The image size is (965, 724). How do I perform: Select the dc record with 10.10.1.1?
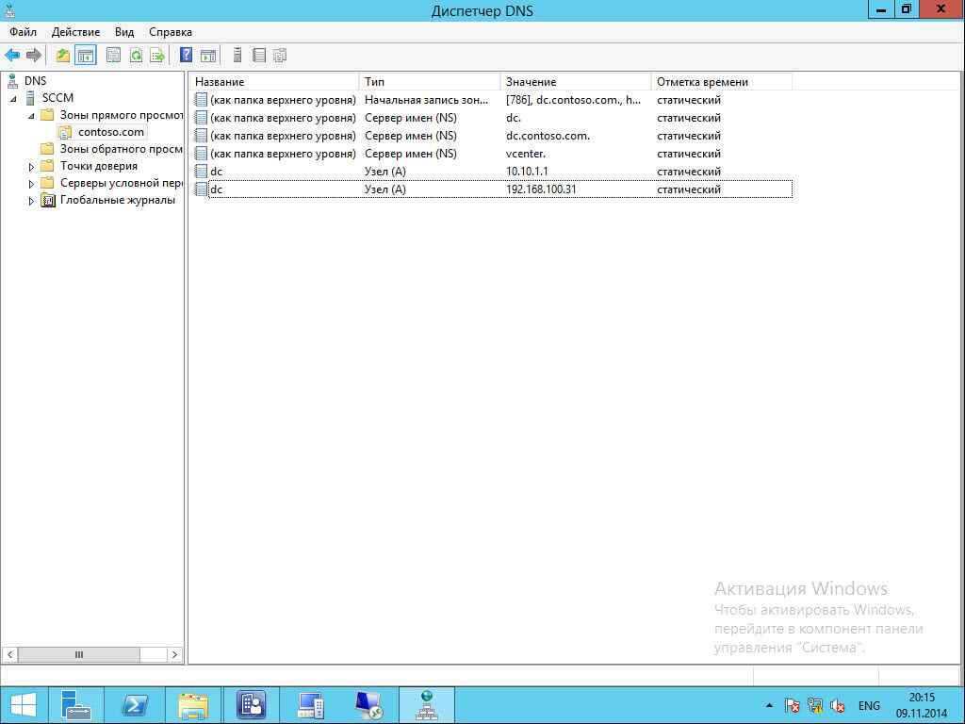click(x=217, y=172)
